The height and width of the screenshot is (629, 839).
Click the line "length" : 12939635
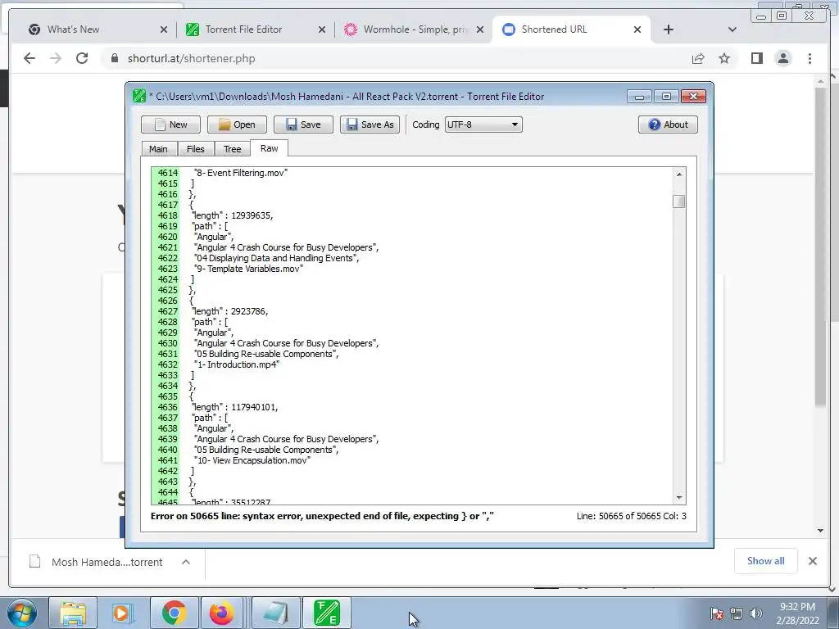coord(232,215)
